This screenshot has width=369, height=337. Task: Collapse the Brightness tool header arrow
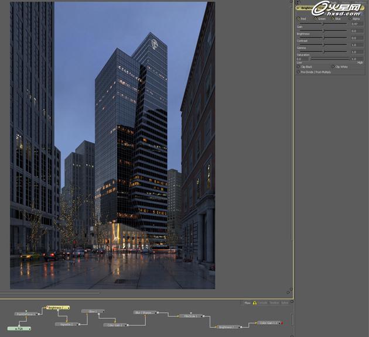[x=298, y=8]
